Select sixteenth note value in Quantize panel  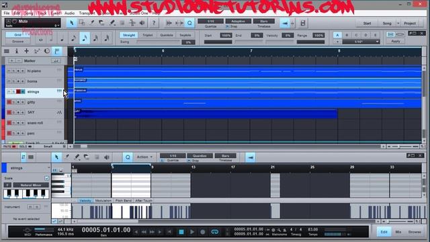pyautogui.click(x=85, y=38)
